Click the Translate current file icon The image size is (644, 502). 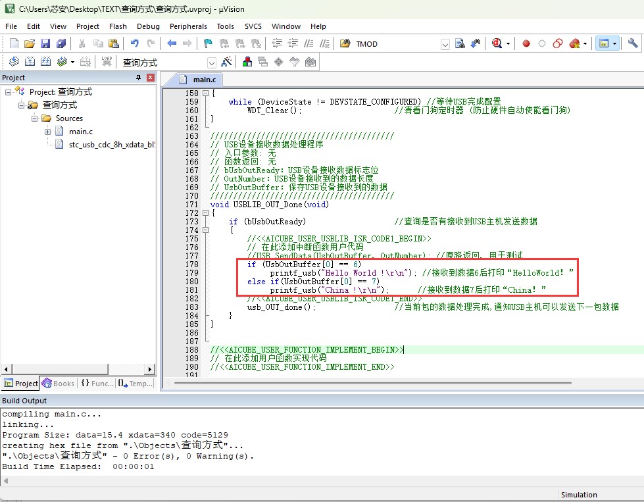pyautogui.click(x=14, y=62)
